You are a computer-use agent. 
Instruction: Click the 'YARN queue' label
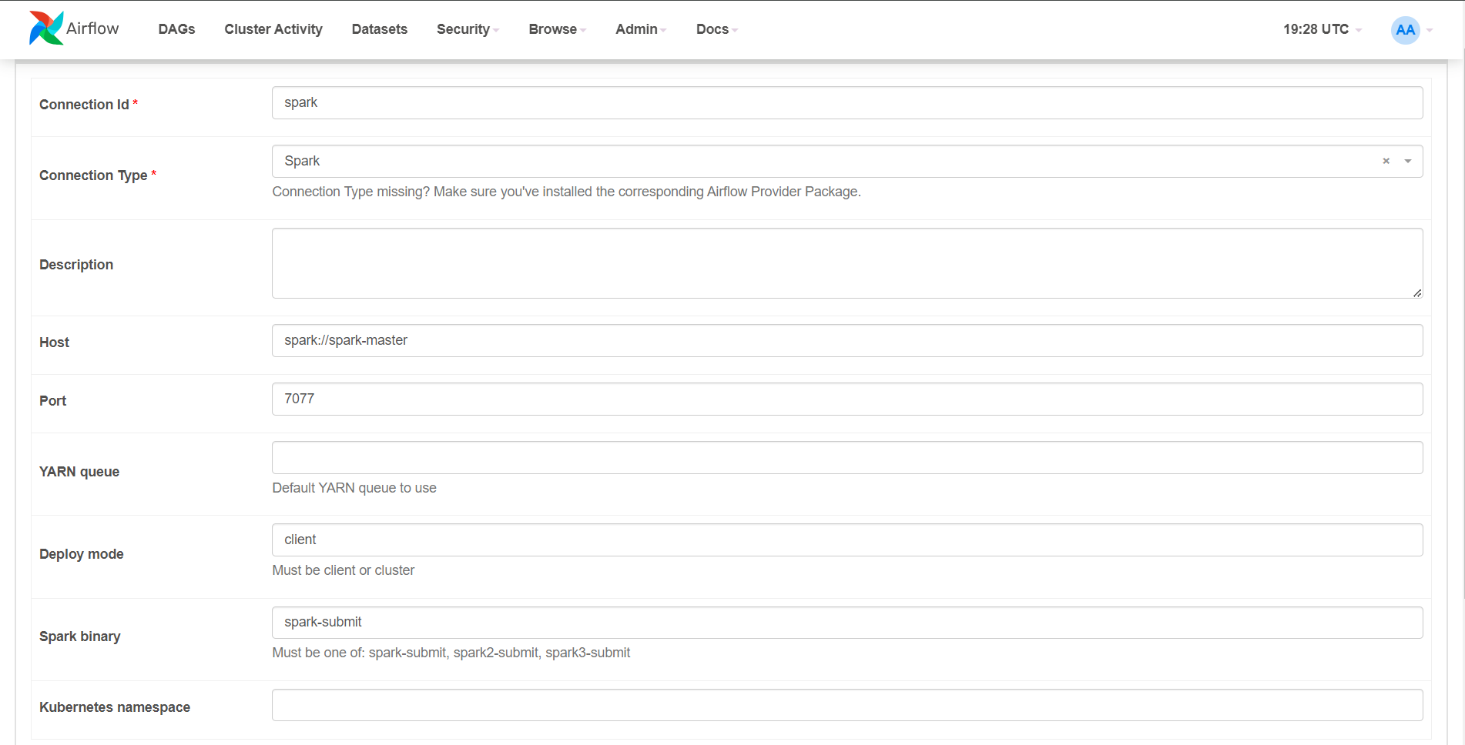pos(79,472)
